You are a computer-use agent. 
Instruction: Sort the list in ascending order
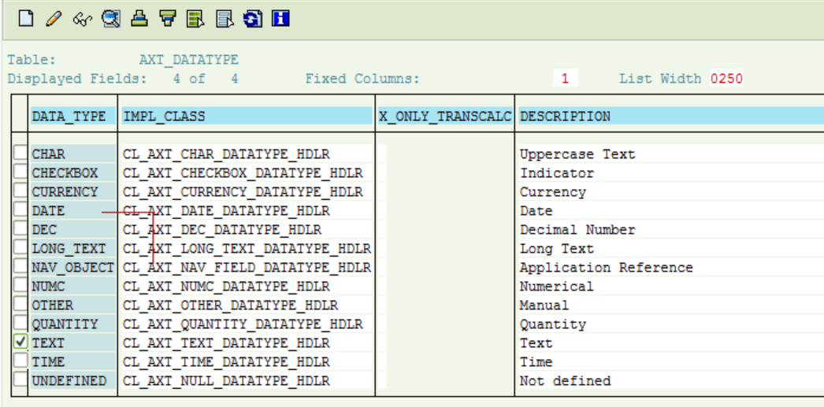pyautogui.click(x=139, y=20)
